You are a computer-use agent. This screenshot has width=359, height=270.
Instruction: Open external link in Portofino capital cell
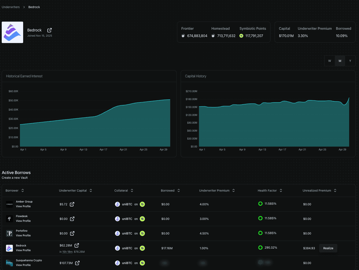coord(72,234)
